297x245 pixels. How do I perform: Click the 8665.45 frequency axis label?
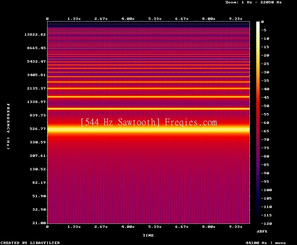click(x=36, y=48)
